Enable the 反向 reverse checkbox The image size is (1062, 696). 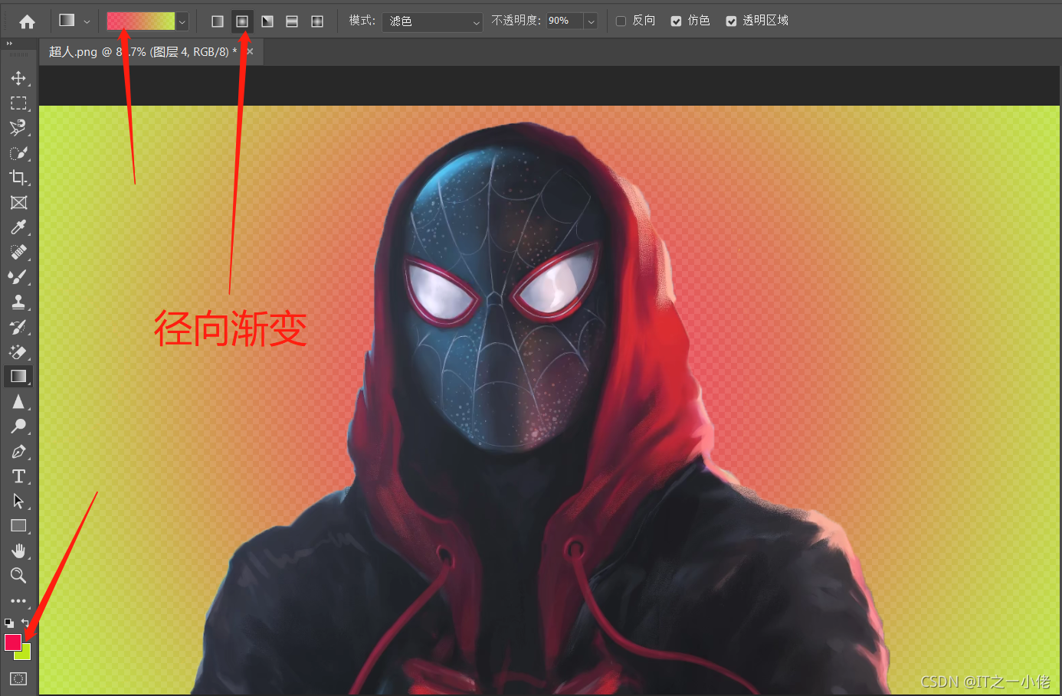(x=621, y=21)
